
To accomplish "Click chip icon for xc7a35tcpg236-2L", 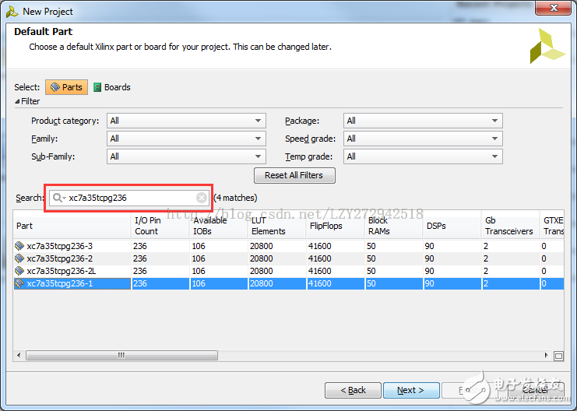I will pyautogui.click(x=20, y=271).
